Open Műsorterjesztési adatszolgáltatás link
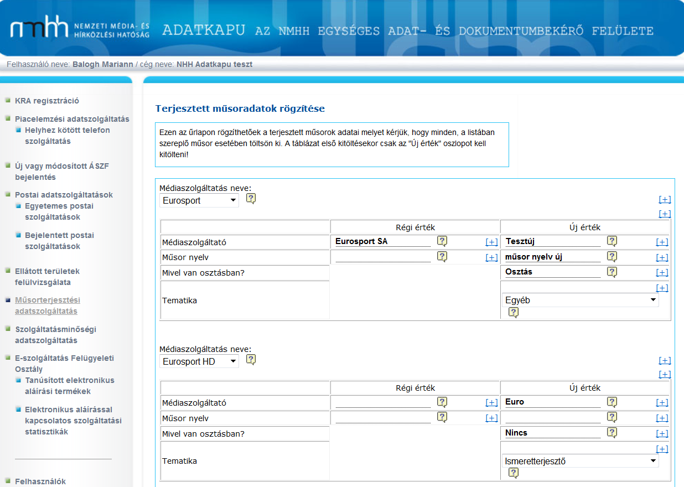The height and width of the screenshot is (487, 684). point(48,305)
